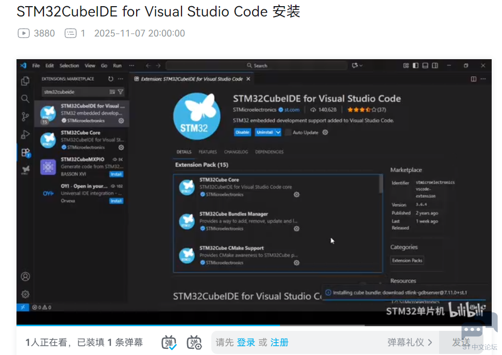
Task: Clear extensions search results icon
Action: click(x=112, y=92)
